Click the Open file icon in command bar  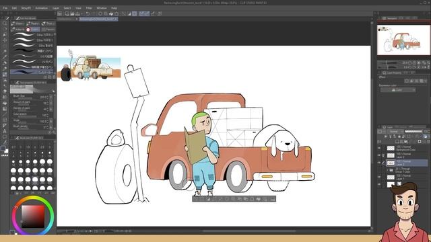click(72, 13)
